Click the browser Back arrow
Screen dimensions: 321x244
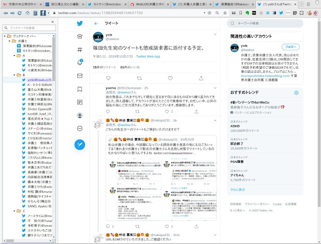click(6, 13)
